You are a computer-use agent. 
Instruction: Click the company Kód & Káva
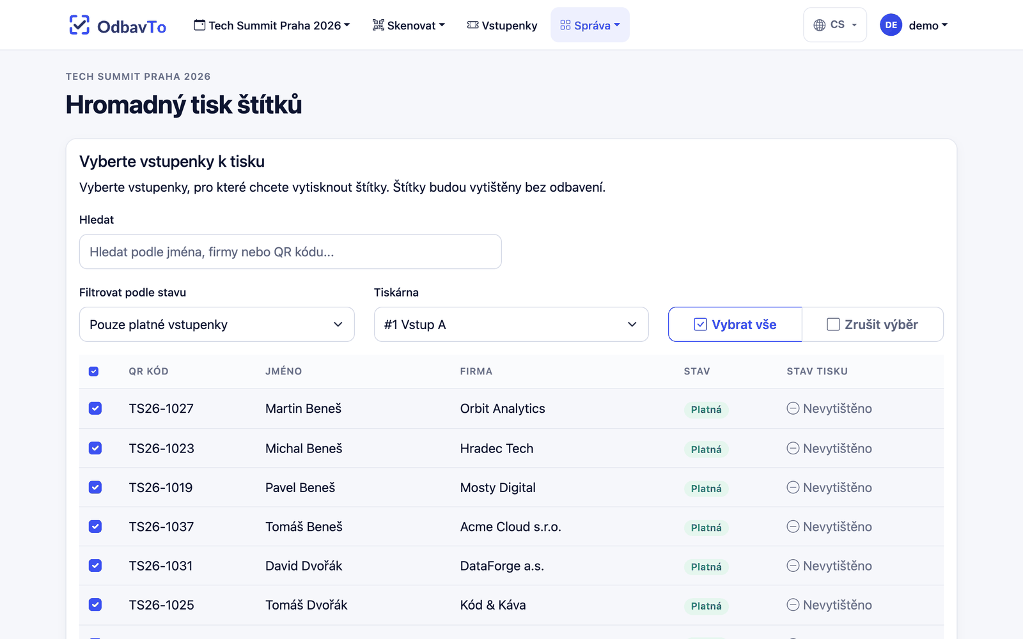[x=493, y=604]
